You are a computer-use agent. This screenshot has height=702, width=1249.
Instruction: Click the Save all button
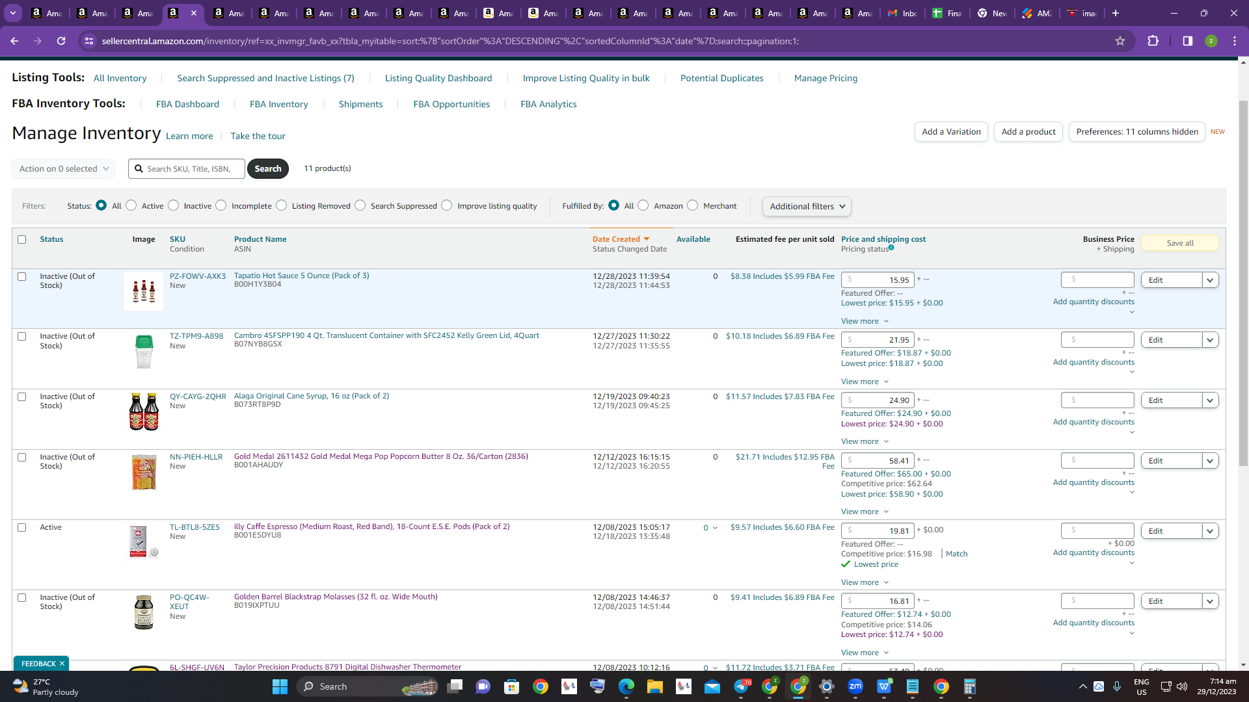1180,243
